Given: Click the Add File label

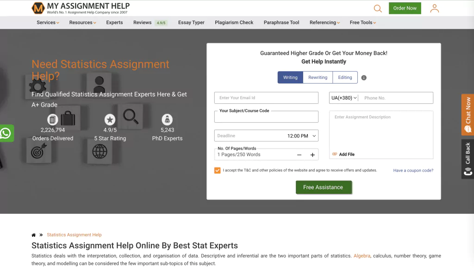Looking at the screenshot, I should pyautogui.click(x=347, y=154).
